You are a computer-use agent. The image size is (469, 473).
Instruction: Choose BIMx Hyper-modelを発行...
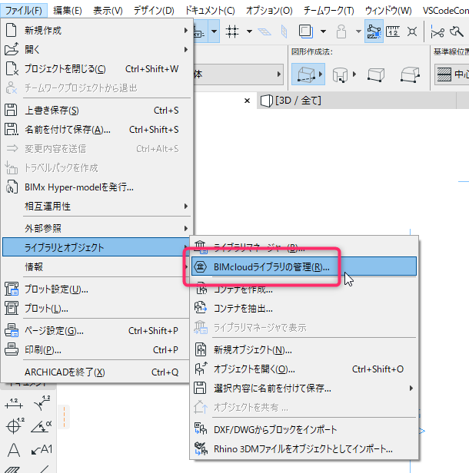[97, 187]
